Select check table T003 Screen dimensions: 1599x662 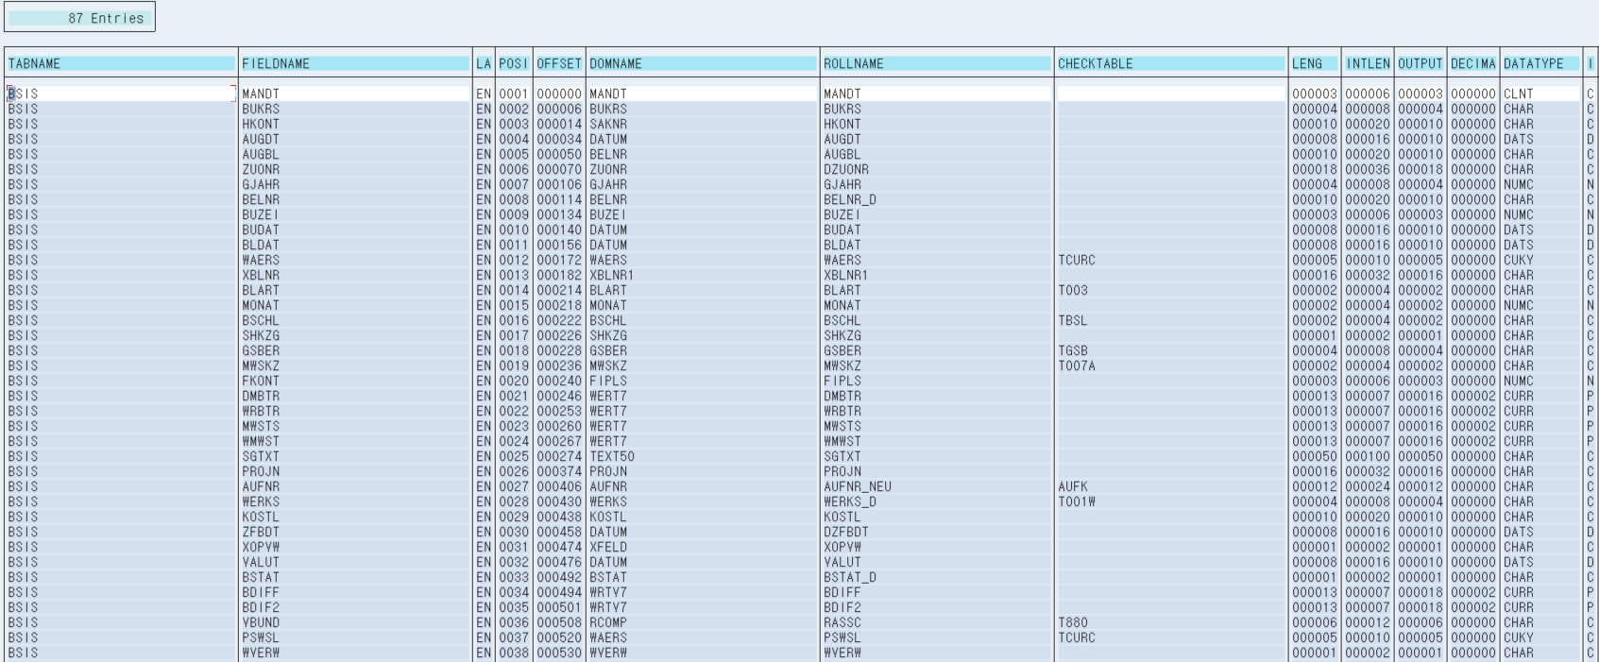[x=1073, y=290]
